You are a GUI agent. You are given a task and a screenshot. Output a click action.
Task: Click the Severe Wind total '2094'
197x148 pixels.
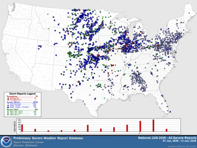tap(35, 102)
